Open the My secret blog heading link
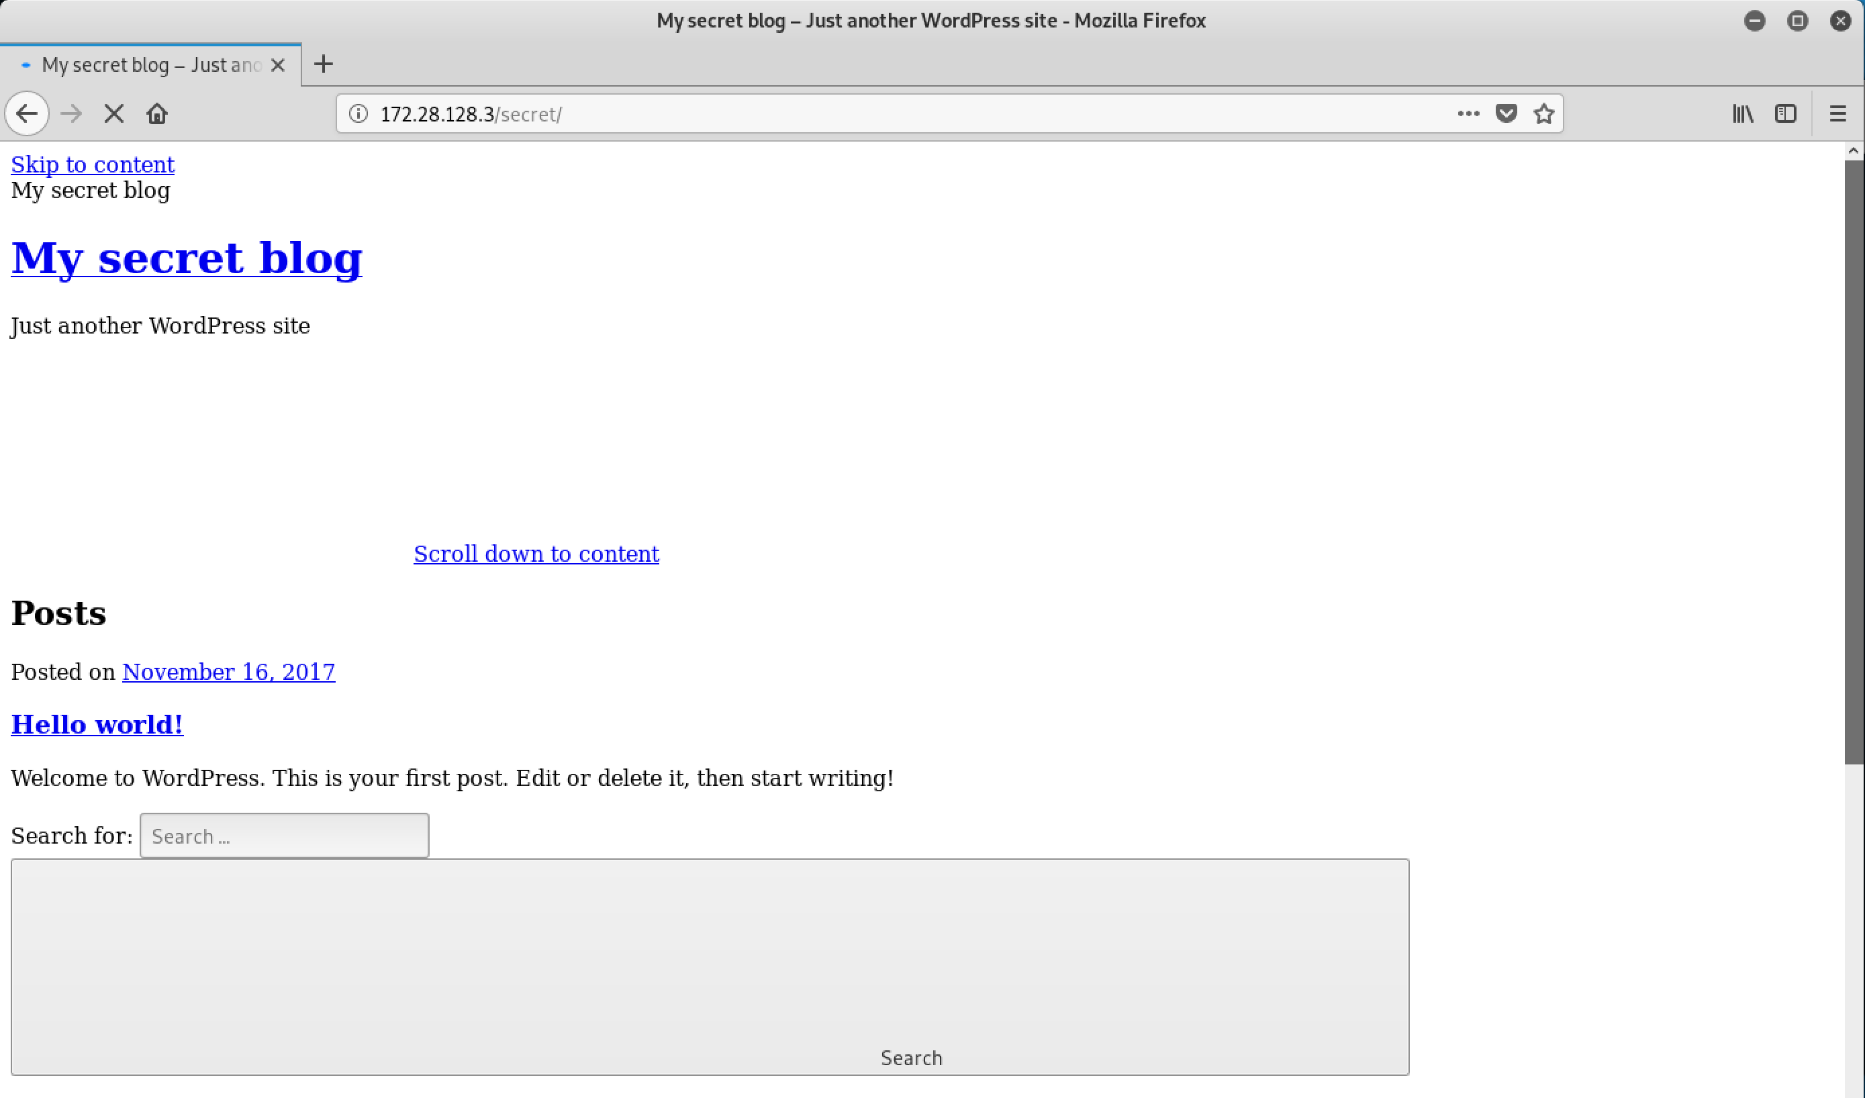Image resolution: width=1865 pixels, height=1098 pixels. (187, 258)
